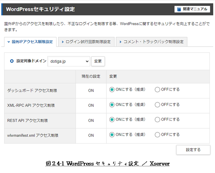Click the 変更 button next to domain

pos(98,61)
